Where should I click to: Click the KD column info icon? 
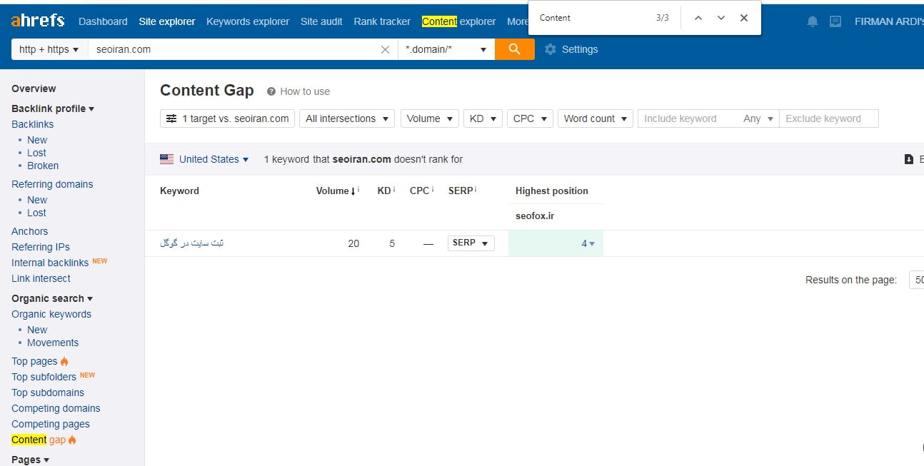click(x=394, y=189)
